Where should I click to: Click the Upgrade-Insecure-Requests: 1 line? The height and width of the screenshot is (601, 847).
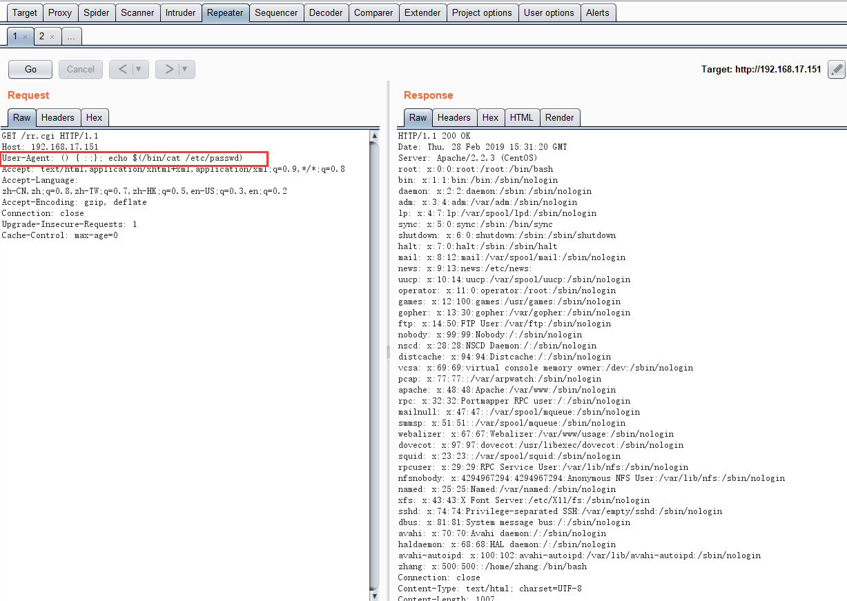[x=69, y=224]
